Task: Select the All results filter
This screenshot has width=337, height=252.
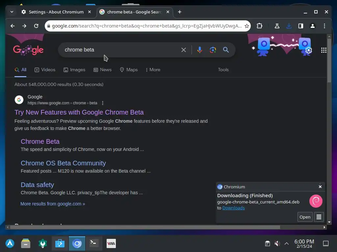Action: tap(20, 70)
